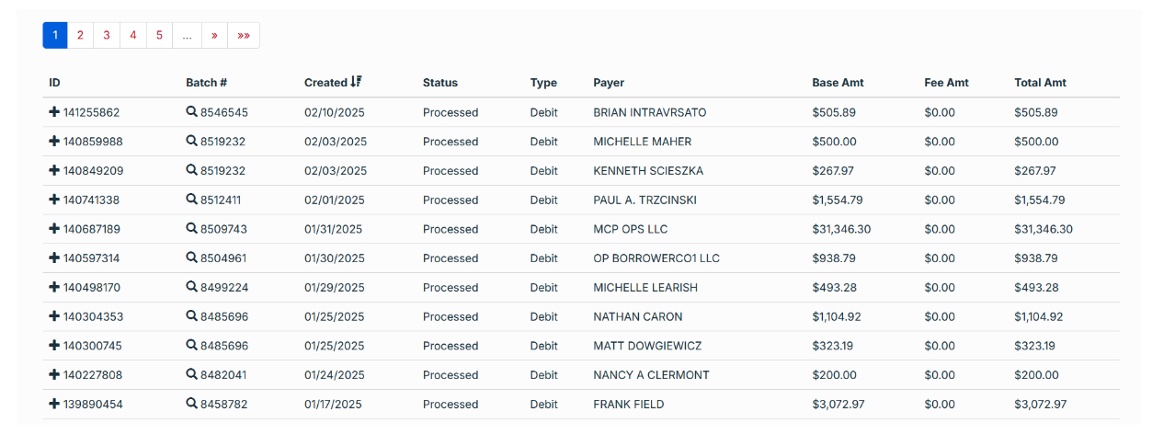Screen dimensions: 1175x446
Task: Open batch lookup icon for 8509743
Action: coord(191,229)
